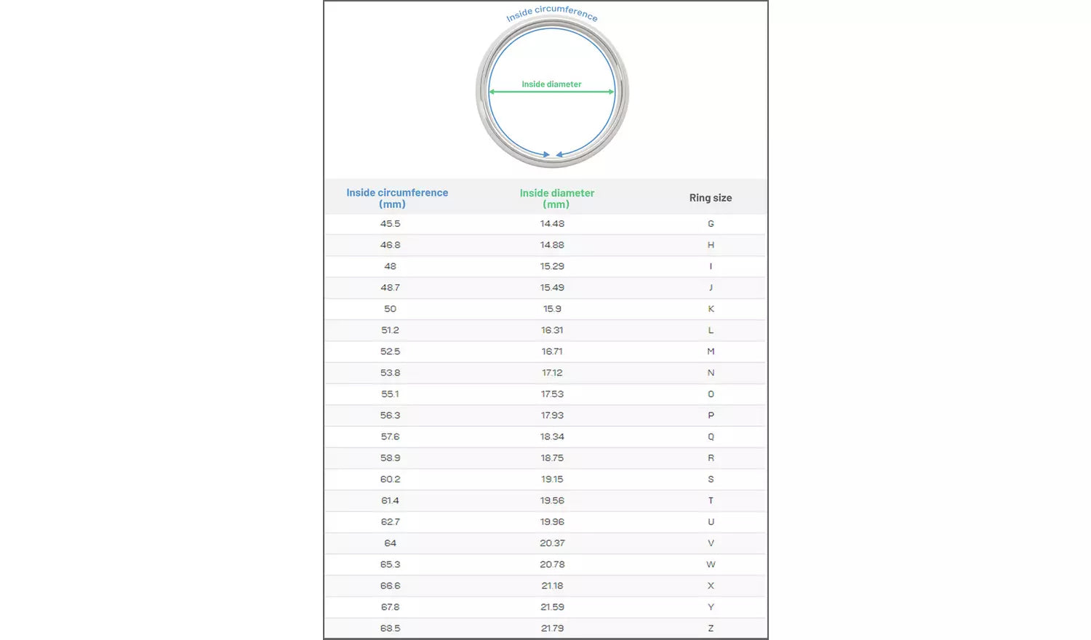
Task: Select ring size U
Action: pyautogui.click(x=711, y=522)
